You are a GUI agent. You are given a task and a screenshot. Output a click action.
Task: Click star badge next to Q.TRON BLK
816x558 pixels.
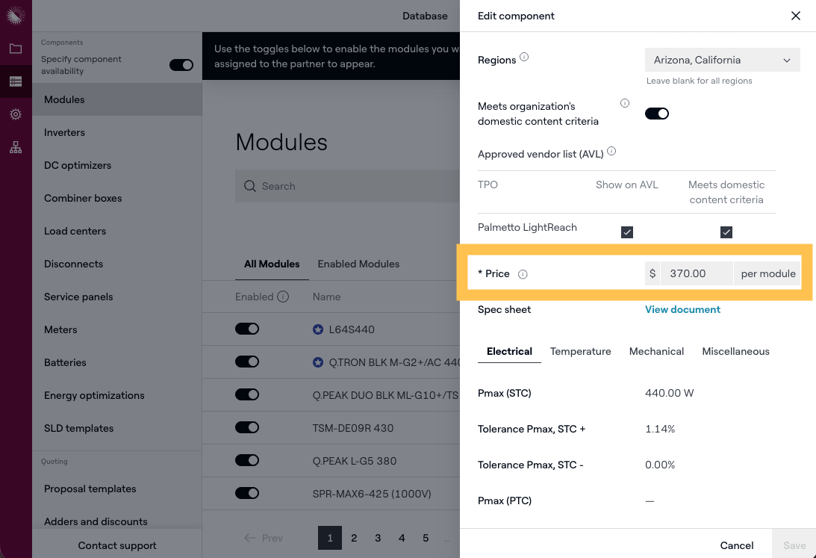(318, 362)
